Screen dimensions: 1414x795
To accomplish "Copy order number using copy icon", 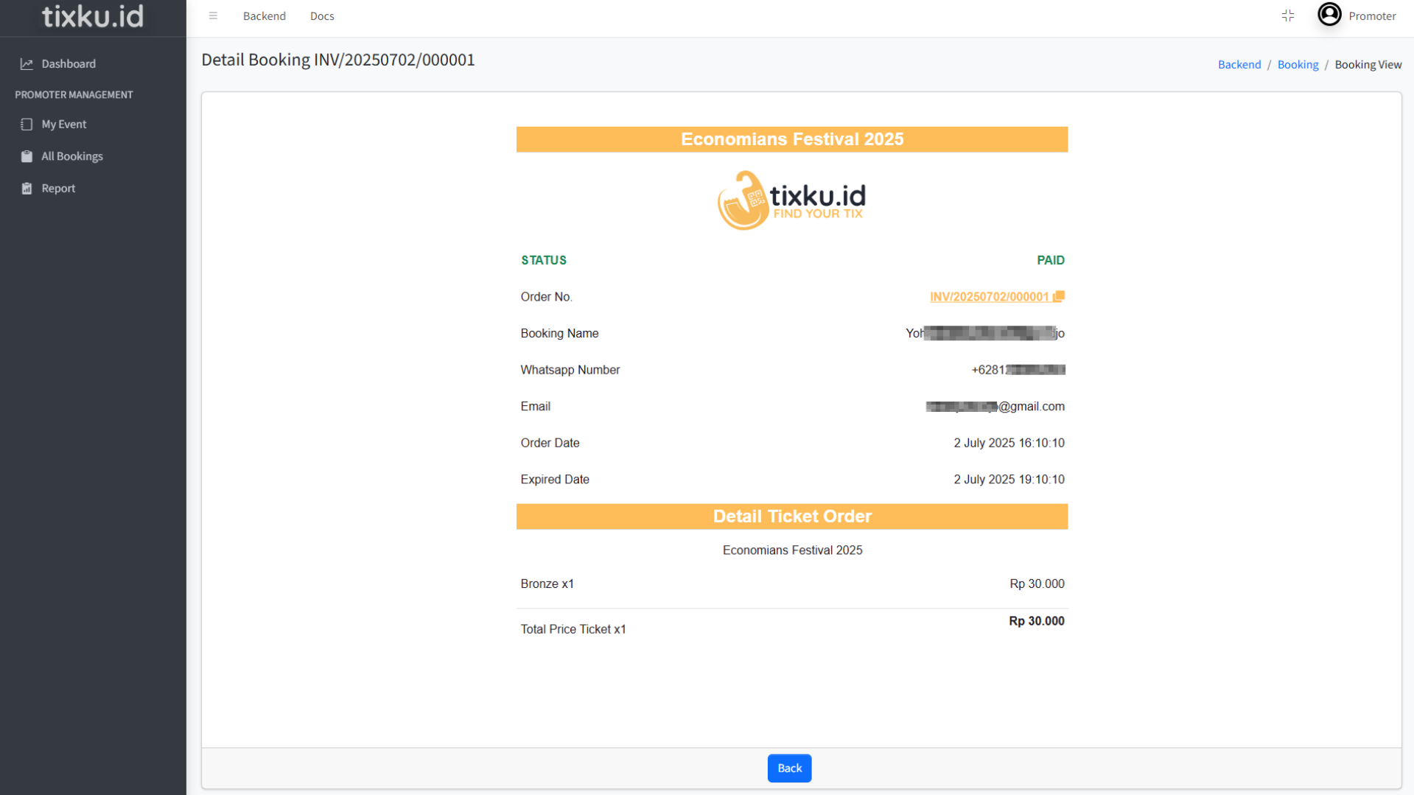I will point(1059,296).
